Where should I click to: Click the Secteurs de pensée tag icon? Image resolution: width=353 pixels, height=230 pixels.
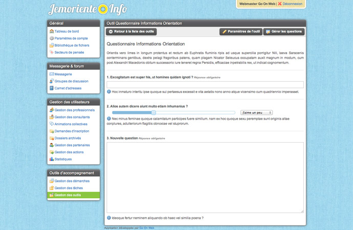52,52
